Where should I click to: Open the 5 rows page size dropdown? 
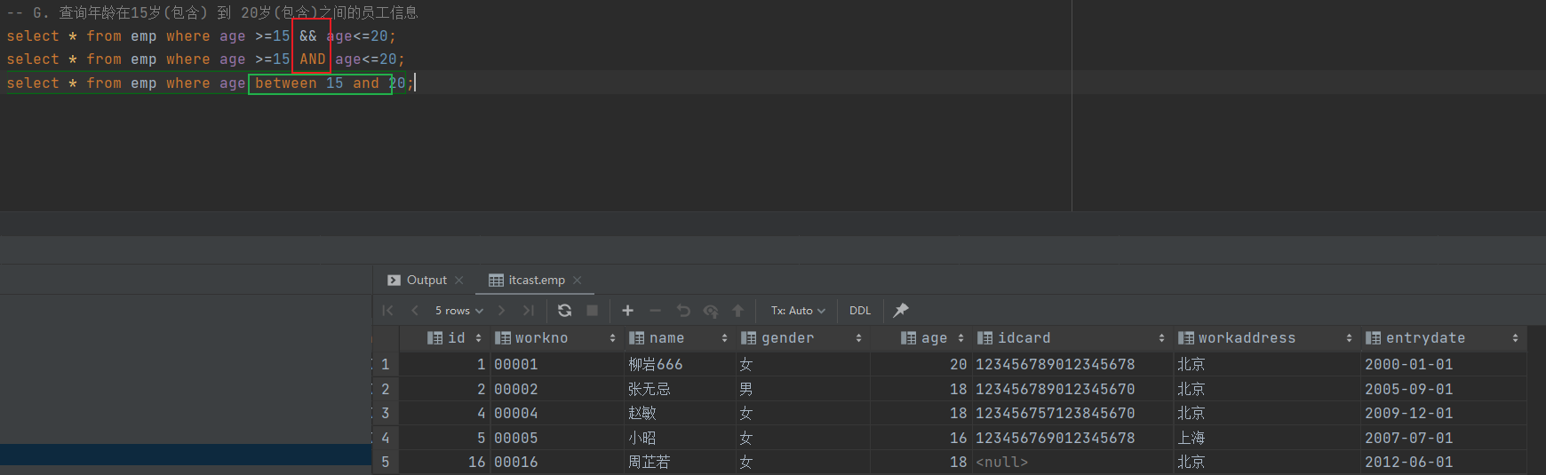(x=459, y=311)
